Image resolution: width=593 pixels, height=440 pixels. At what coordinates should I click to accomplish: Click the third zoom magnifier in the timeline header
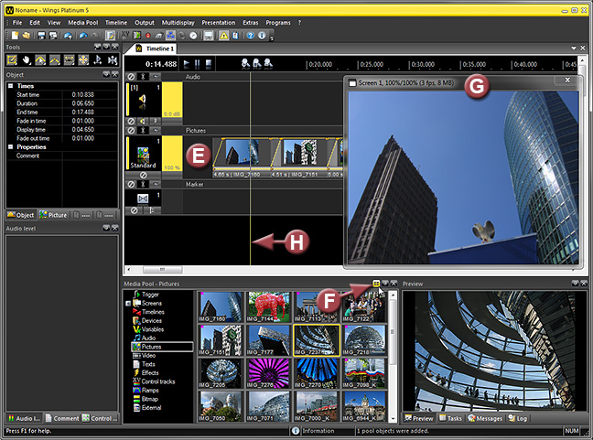coord(268,63)
